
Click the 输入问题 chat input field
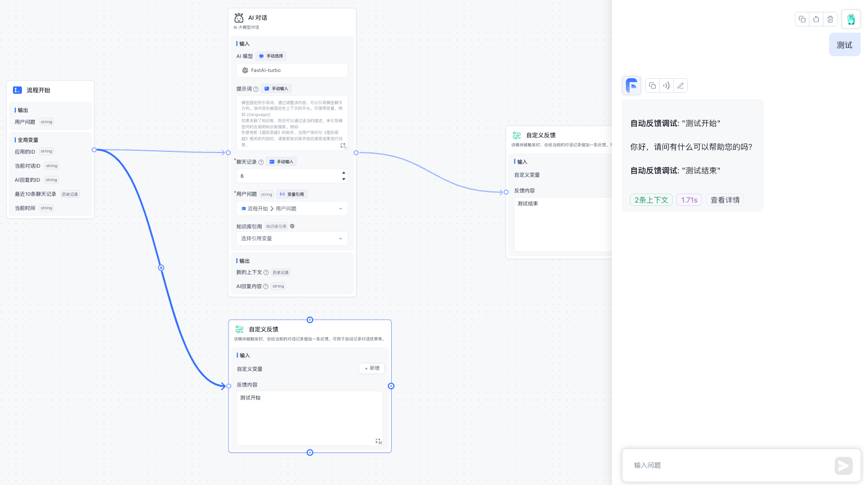[726, 465]
